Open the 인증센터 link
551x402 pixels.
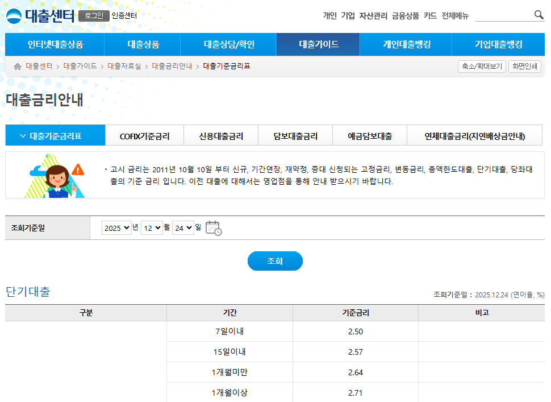(x=124, y=16)
